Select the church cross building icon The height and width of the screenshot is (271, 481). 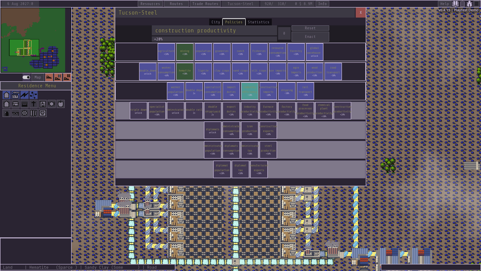[x=33, y=104]
